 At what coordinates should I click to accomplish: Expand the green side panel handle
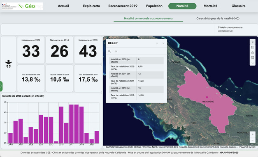1,86
